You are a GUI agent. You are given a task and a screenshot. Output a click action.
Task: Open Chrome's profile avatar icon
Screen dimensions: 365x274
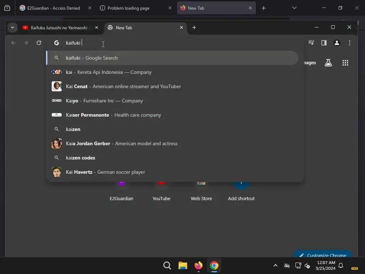(337, 43)
